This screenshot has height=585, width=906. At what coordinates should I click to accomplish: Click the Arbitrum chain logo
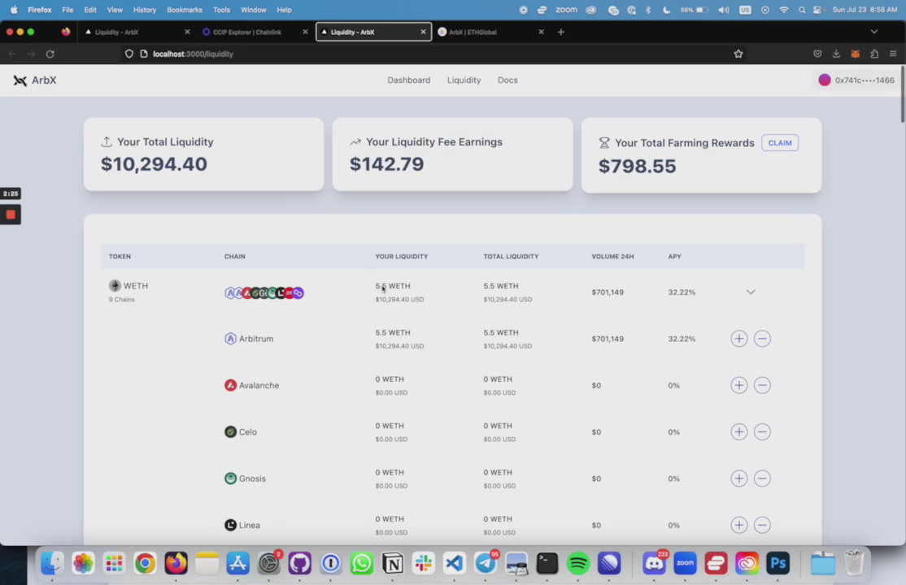click(230, 339)
